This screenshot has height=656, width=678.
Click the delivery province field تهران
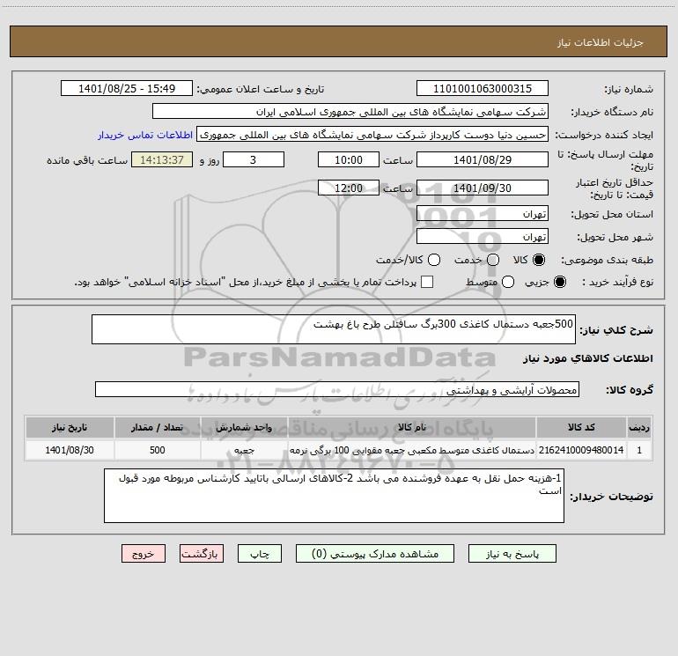(483, 213)
